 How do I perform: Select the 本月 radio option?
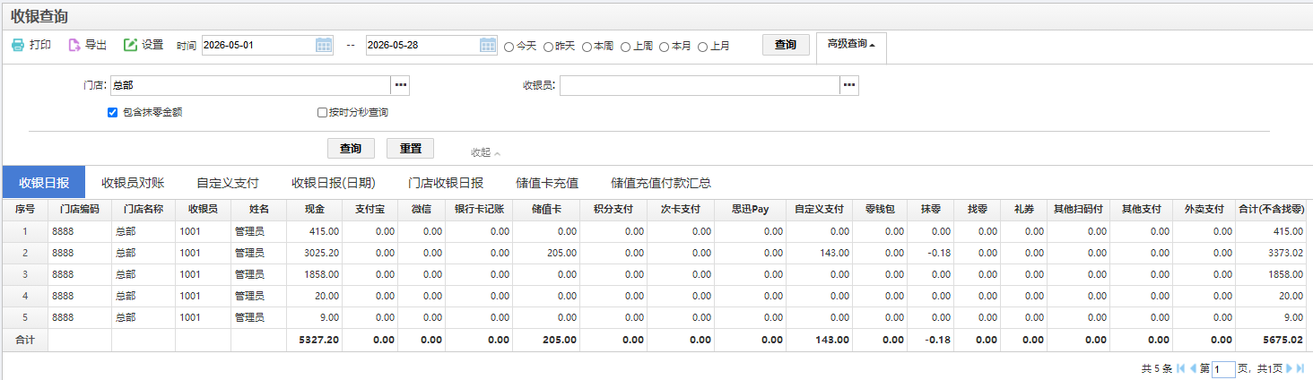tap(664, 47)
